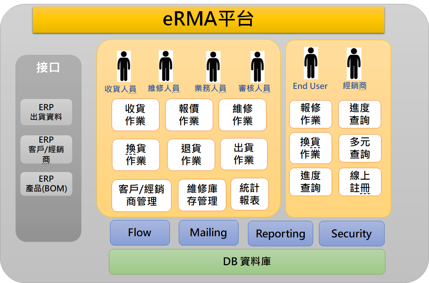Screen dimensions: 429x283
Task: Select the ERP 產品(BOM) box
Action: pyautogui.click(x=46, y=184)
